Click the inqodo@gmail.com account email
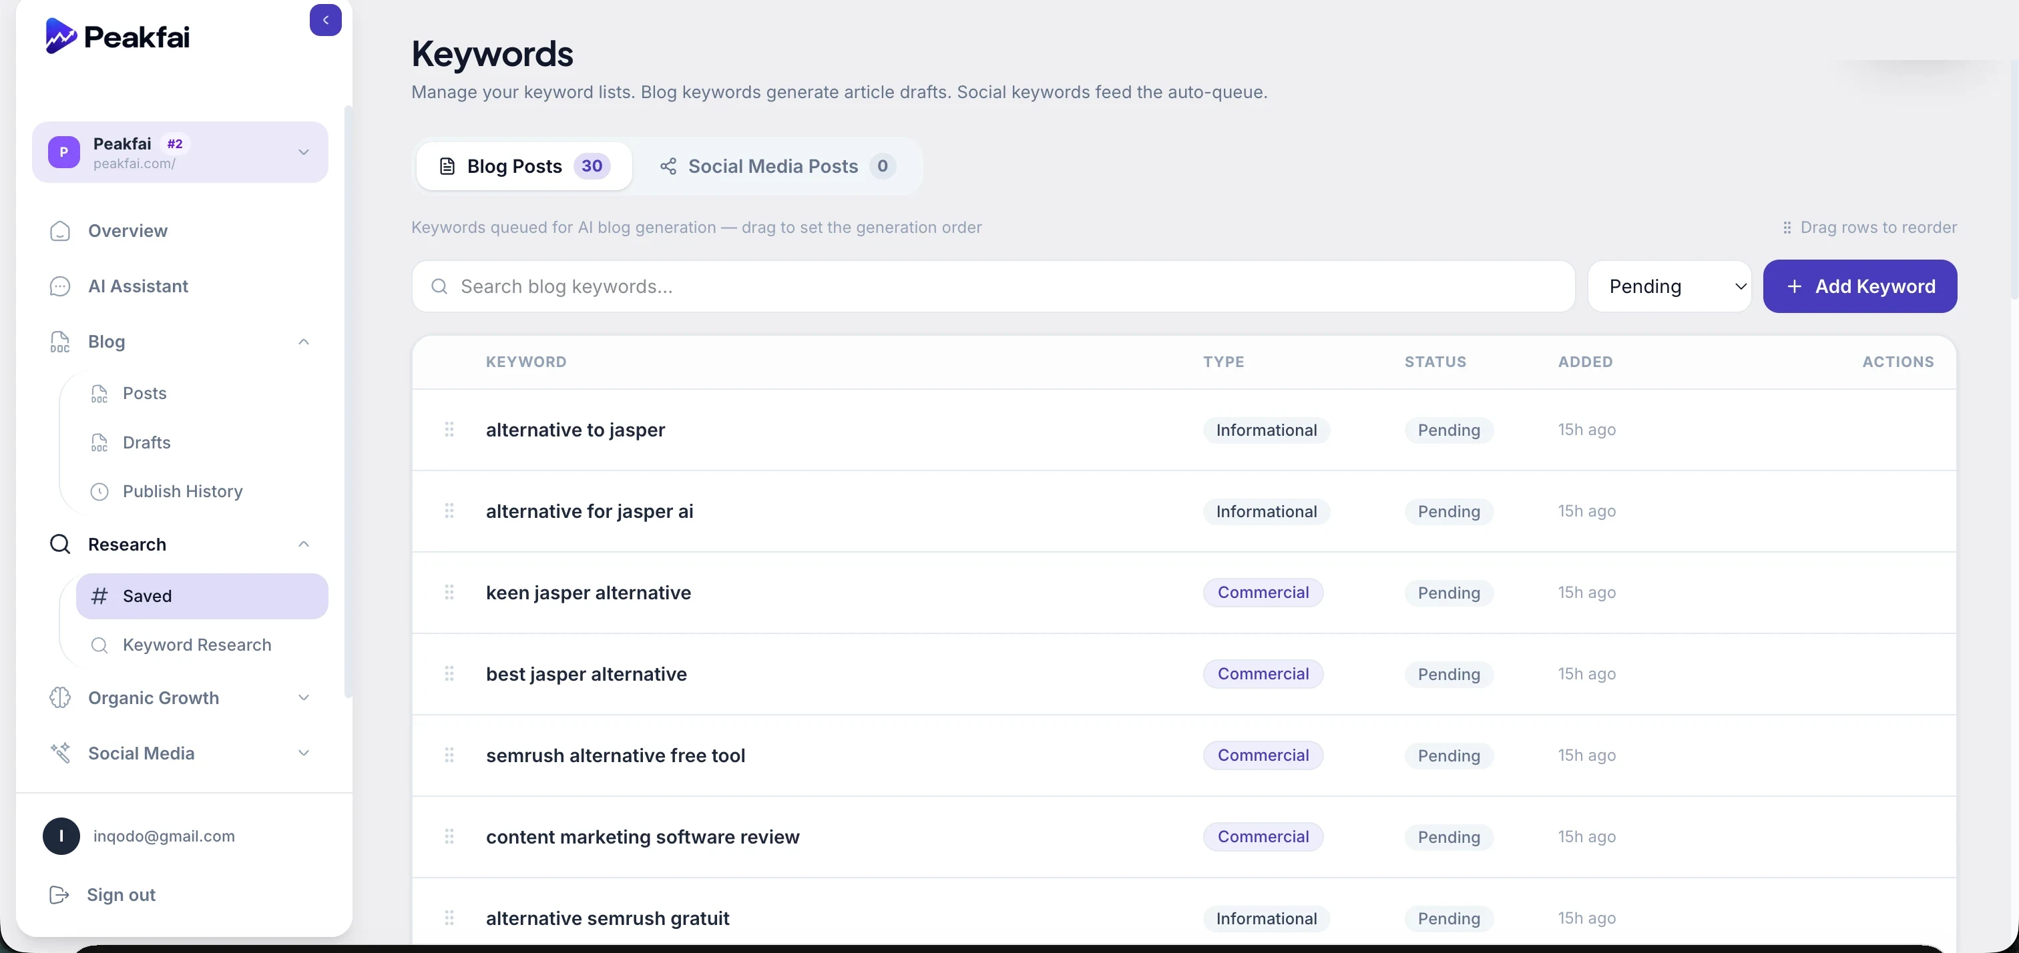This screenshot has width=2019, height=953. tap(164, 836)
